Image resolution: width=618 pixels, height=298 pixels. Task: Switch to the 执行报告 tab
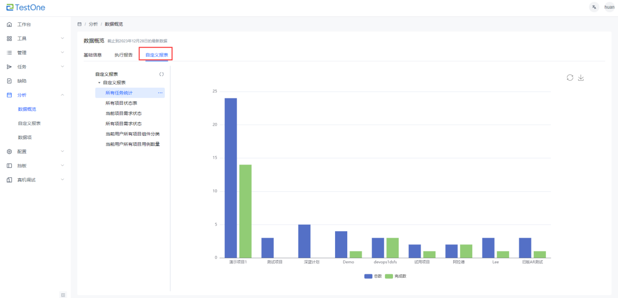point(123,55)
